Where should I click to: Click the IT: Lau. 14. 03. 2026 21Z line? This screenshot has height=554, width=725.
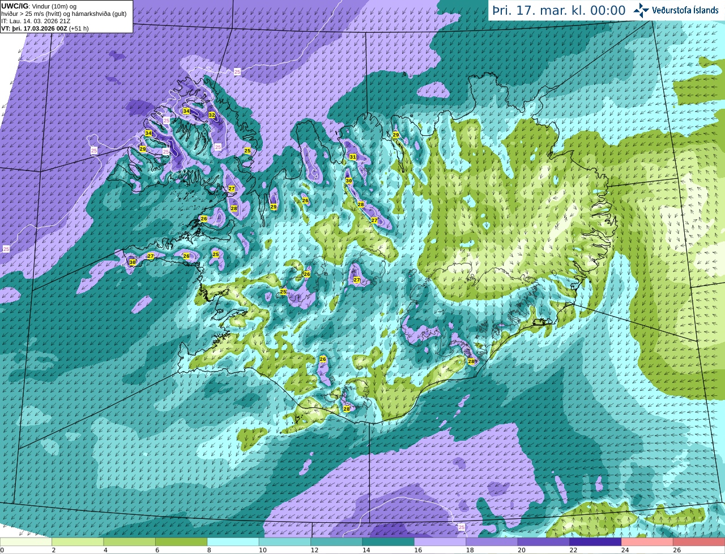click(36, 21)
